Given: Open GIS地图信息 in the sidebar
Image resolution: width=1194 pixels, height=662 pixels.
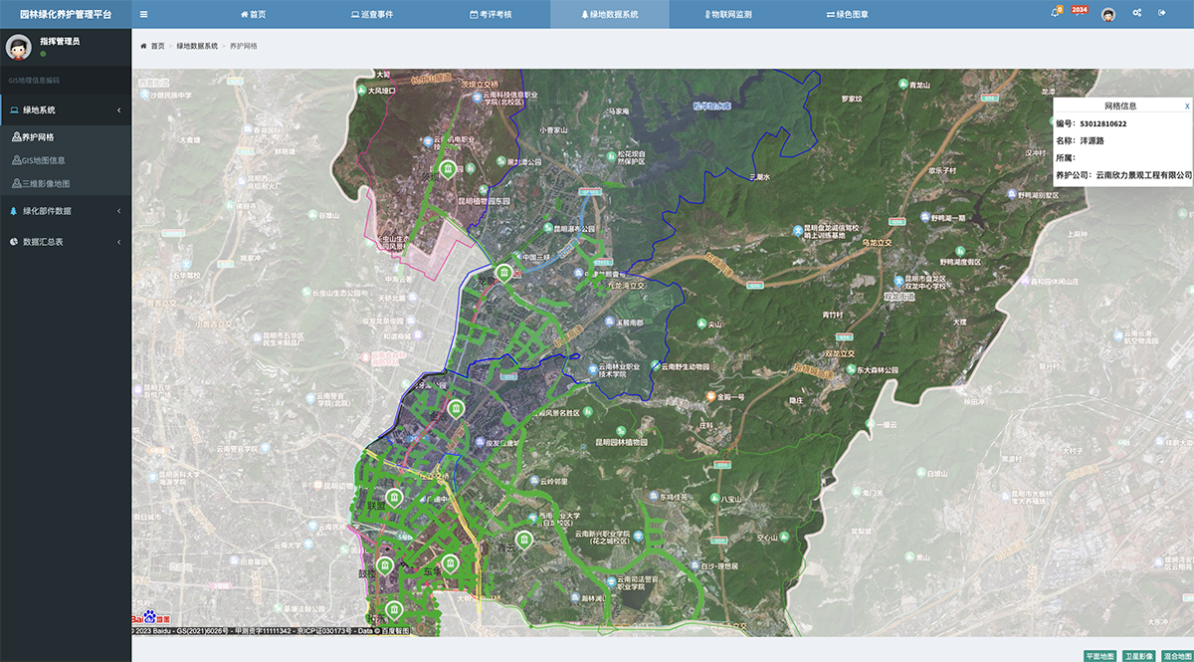Looking at the screenshot, I should pyautogui.click(x=43, y=160).
